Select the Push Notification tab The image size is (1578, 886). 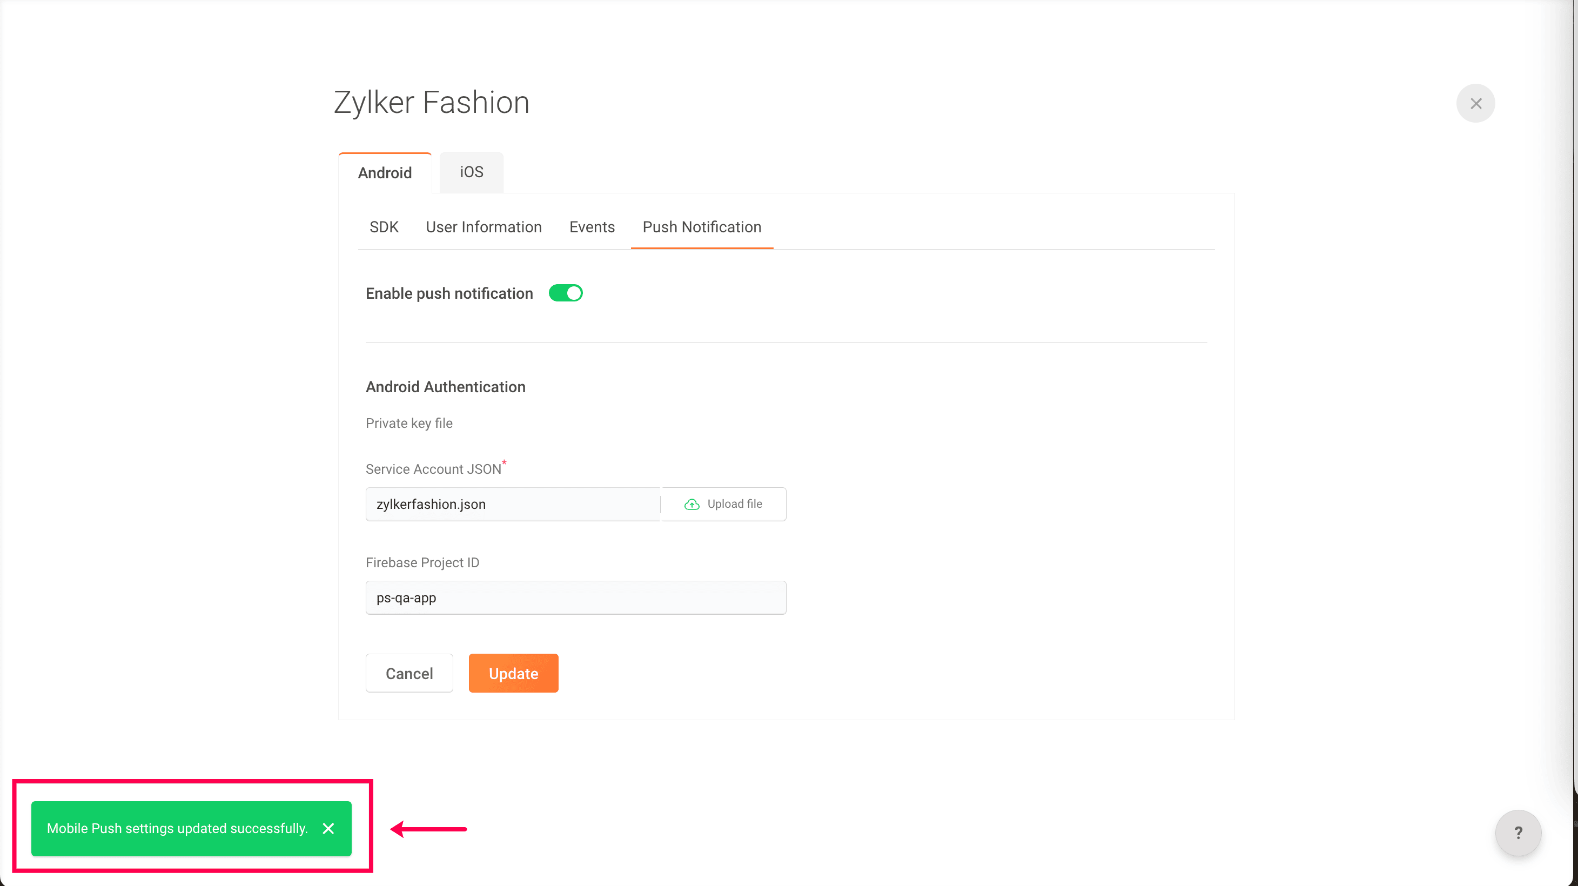tap(701, 227)
